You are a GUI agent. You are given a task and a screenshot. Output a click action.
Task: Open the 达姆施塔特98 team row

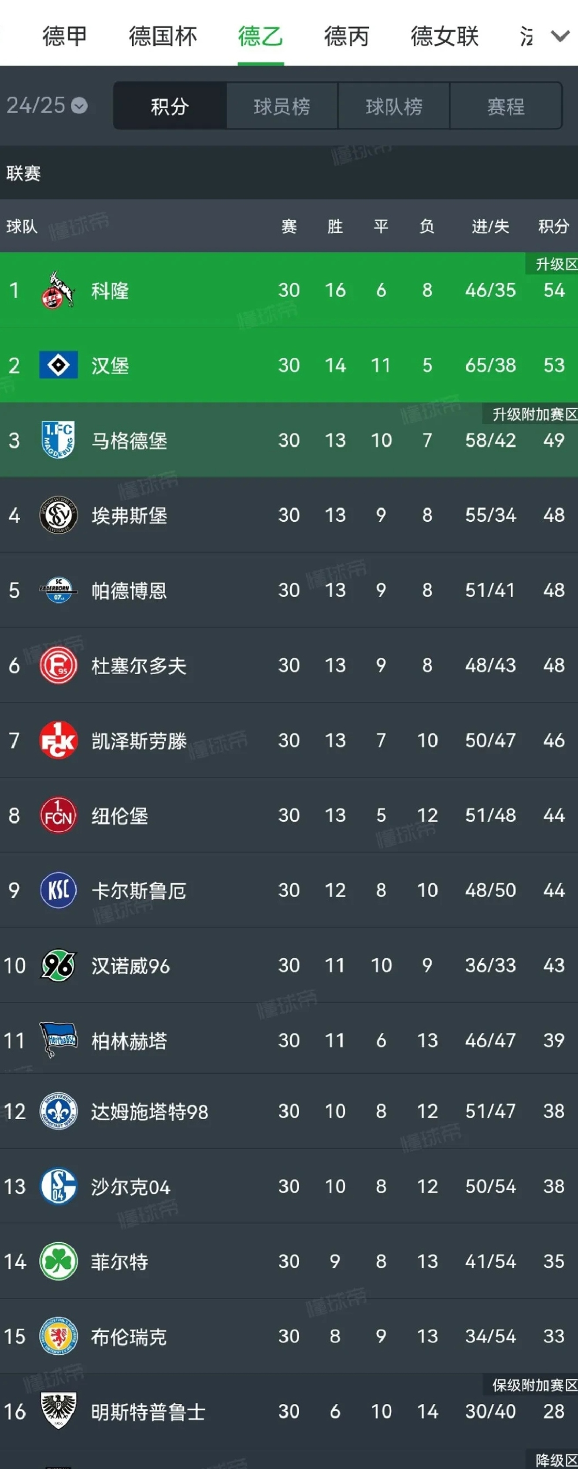pyautogui.click(x=289, y=1111)
